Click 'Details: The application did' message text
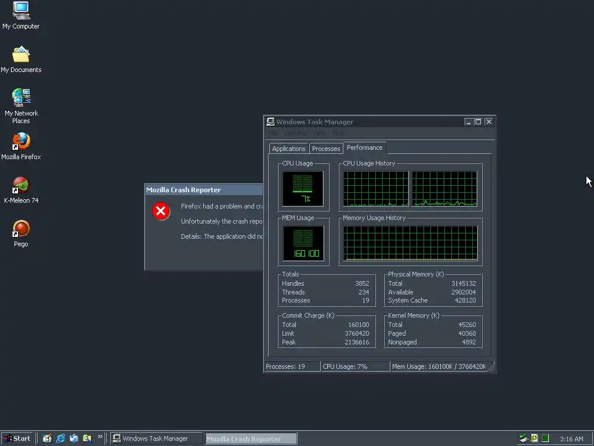 [222, 237]
